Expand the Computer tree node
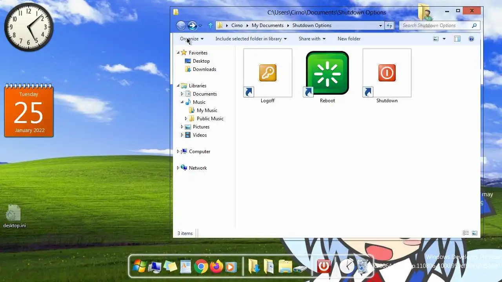 178,152
